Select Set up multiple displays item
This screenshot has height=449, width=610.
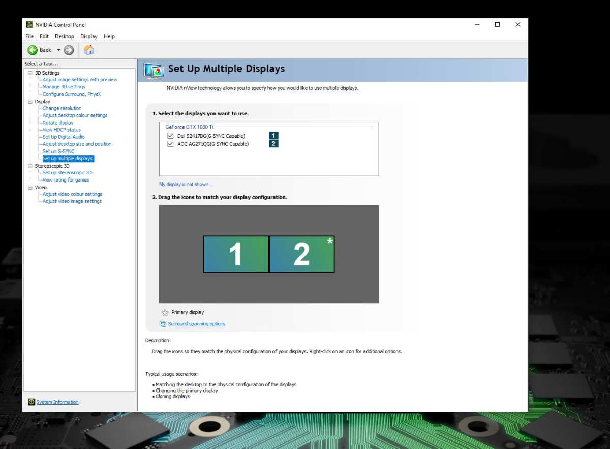68,158
